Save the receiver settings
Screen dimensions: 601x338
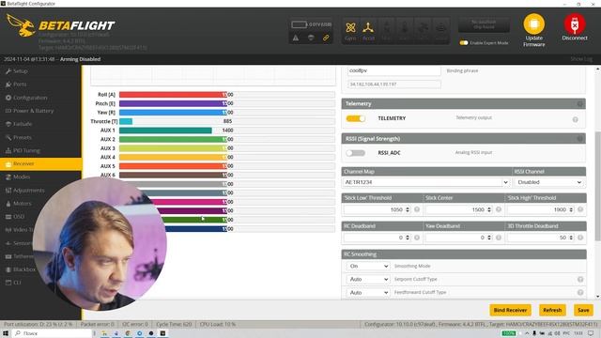[583, 310]
